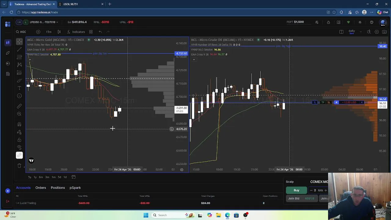Screen dimensions: 391x220
Task: Click the trash remove drawings icon
Action: pos(19,166)
